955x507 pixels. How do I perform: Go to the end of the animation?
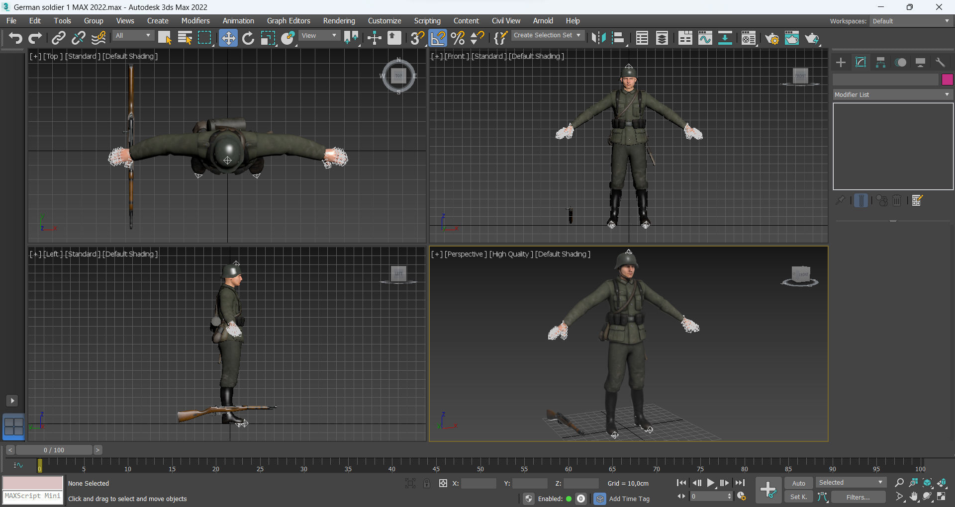coord(740,483)
